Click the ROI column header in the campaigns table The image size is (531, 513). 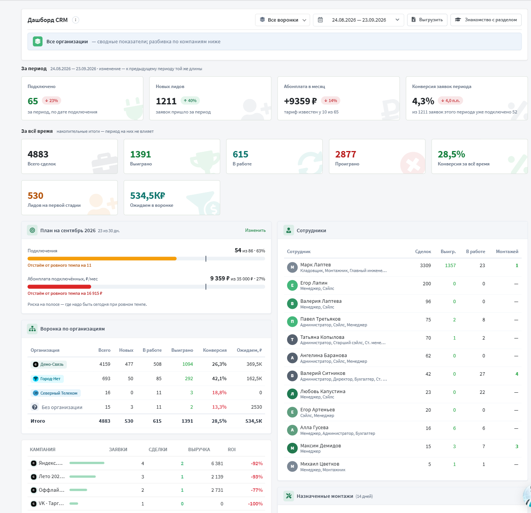pos(232,450)
